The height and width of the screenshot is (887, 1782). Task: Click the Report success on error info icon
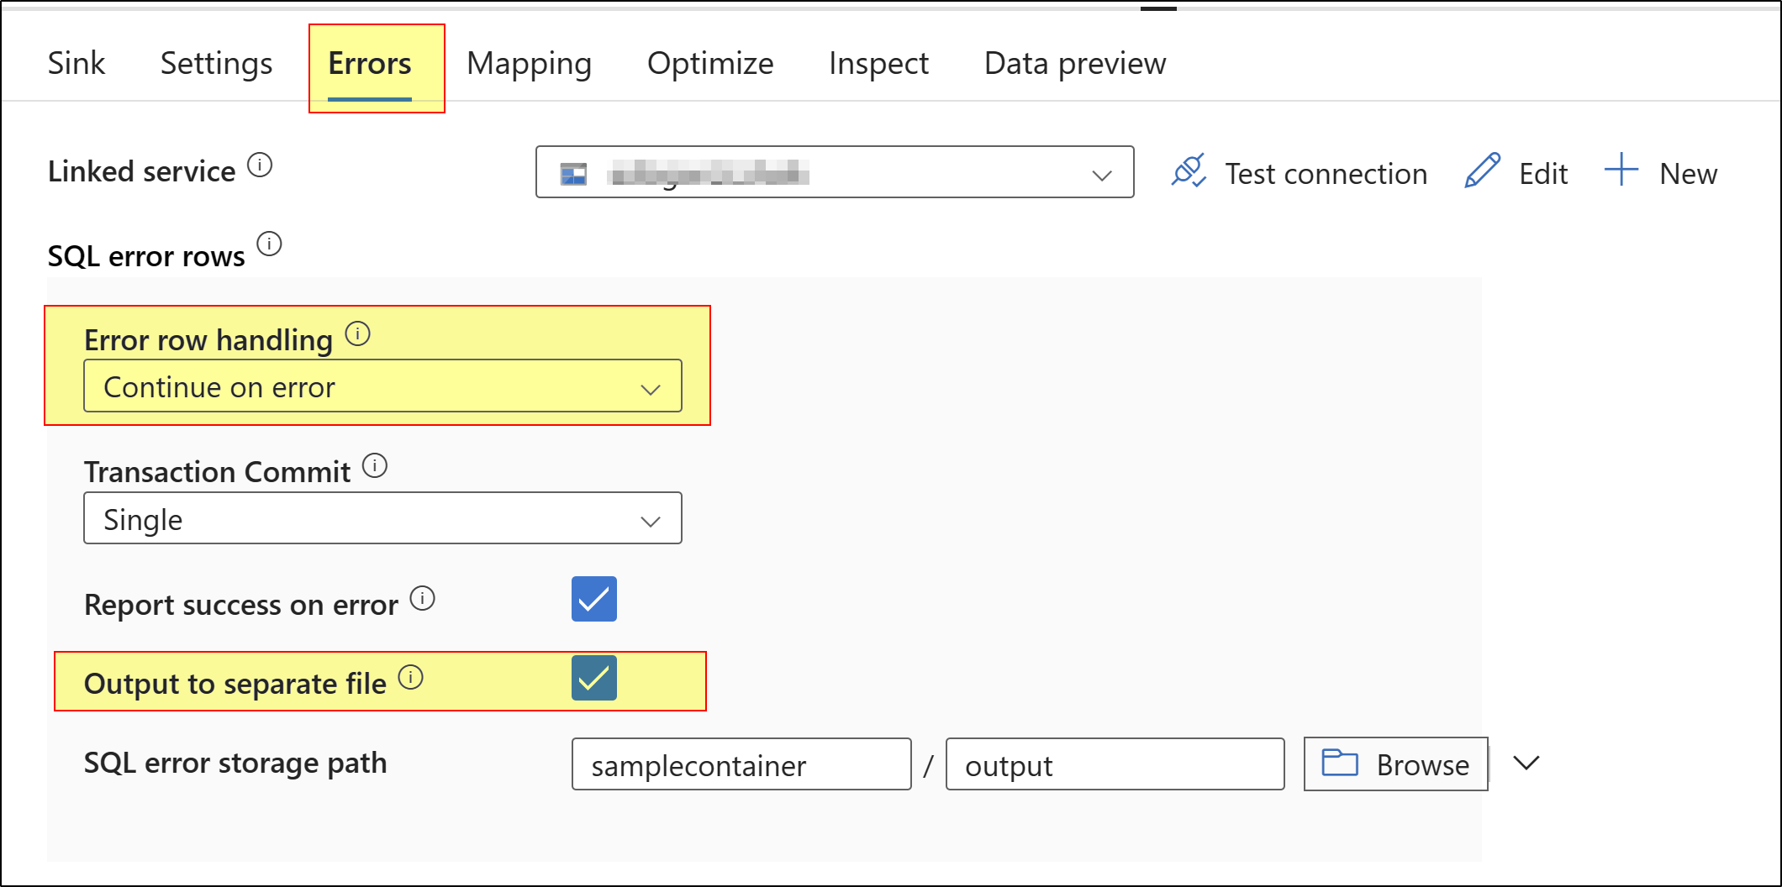click(x=422, y=598)
